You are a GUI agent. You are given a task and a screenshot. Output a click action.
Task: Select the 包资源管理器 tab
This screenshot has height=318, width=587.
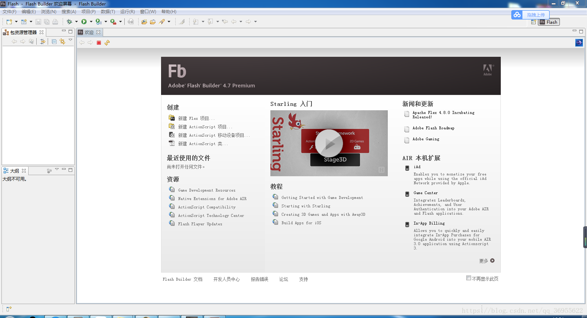[23, 32]
